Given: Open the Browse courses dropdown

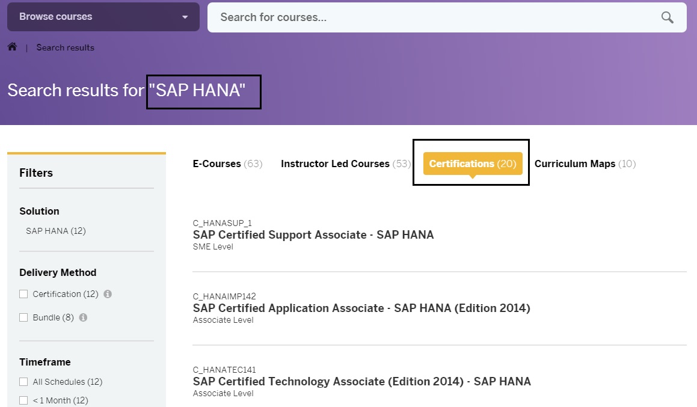Looking at the screenshot, I should coord(103,17).
